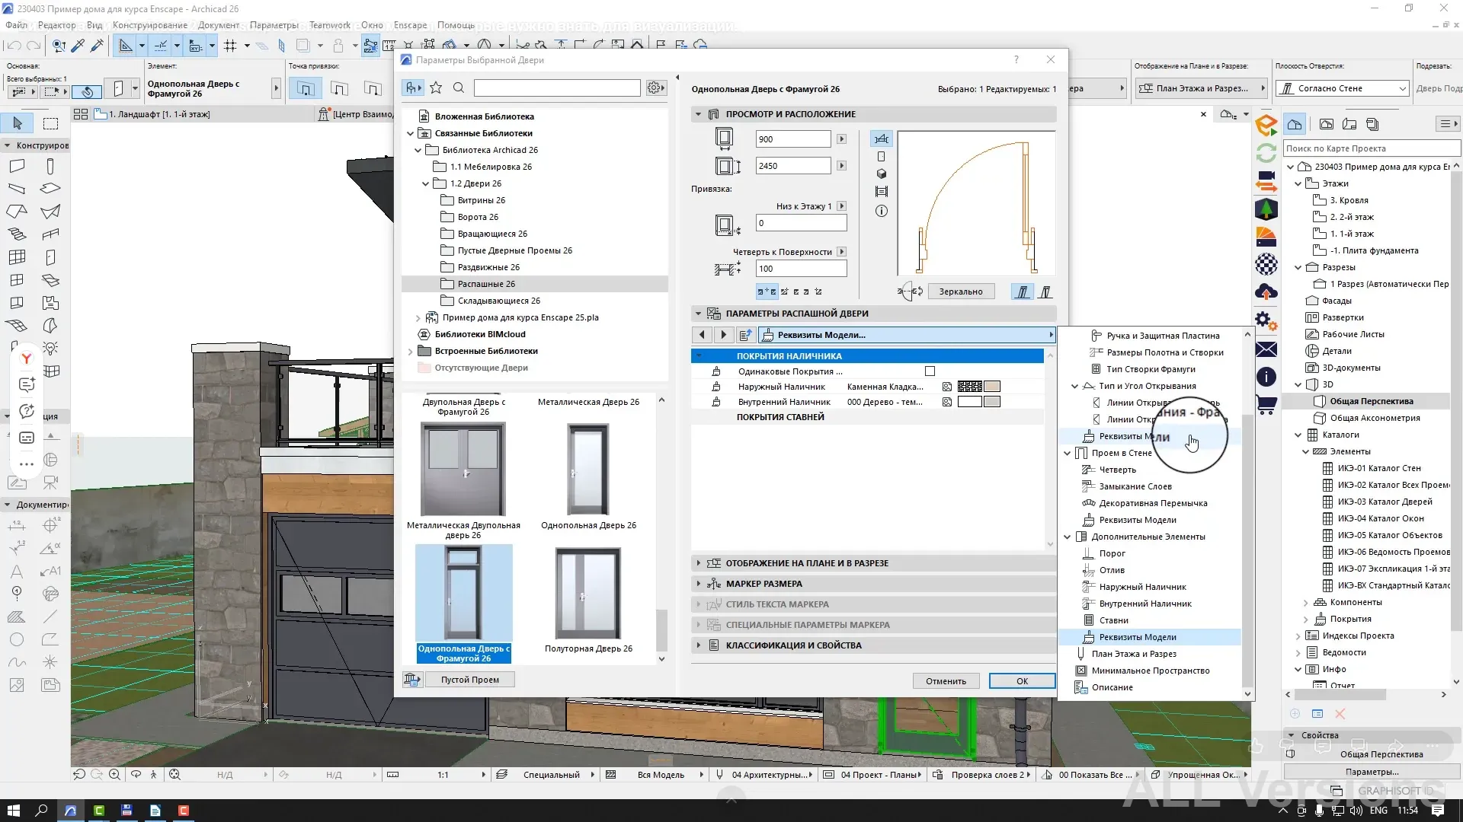Click the Внутренний Наличник surface color swatch
This screenshot has height=822, width=1463.
pyautogui.click(x=992, y=402)
